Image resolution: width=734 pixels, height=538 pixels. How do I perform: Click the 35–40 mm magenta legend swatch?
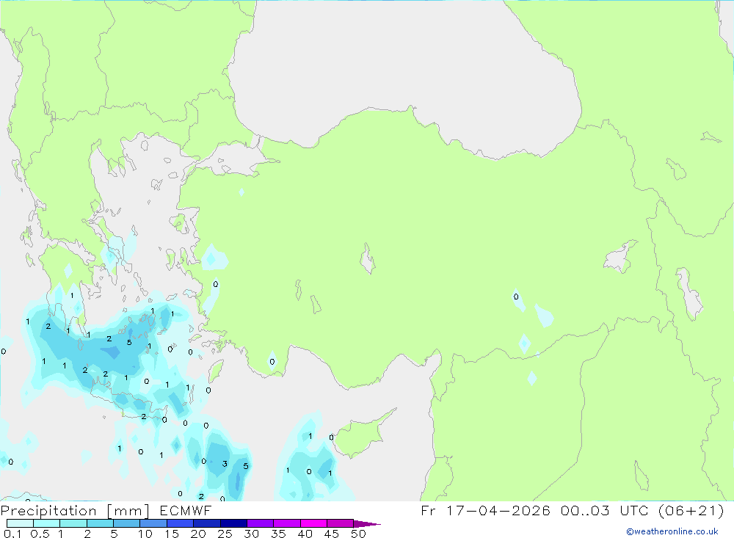286,523
